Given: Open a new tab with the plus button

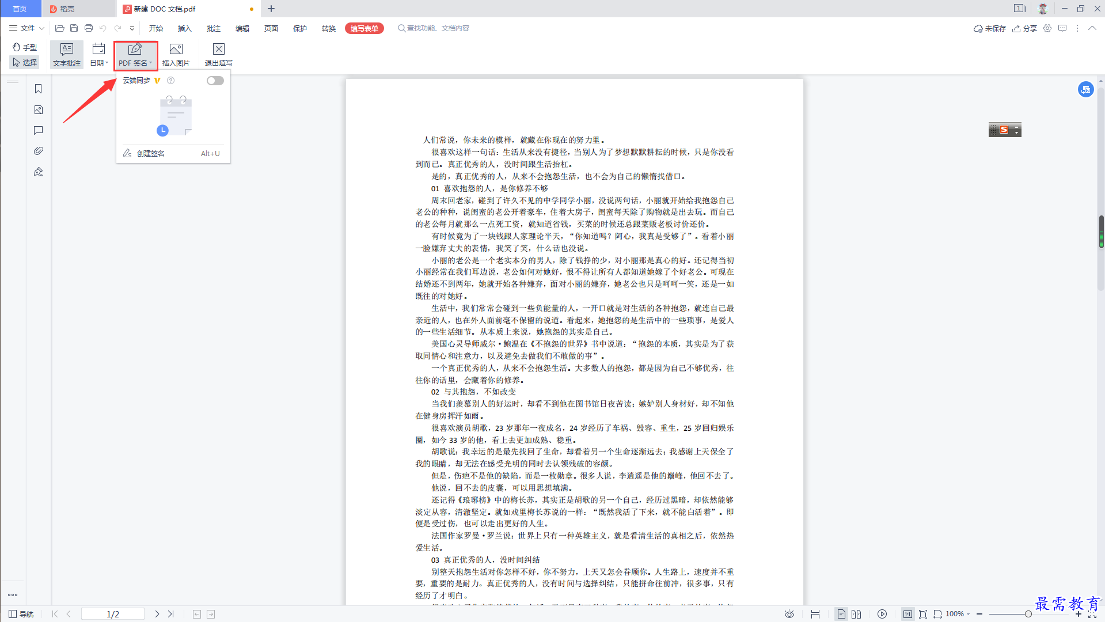Looking at the screenshot, I should click(271, 9).
